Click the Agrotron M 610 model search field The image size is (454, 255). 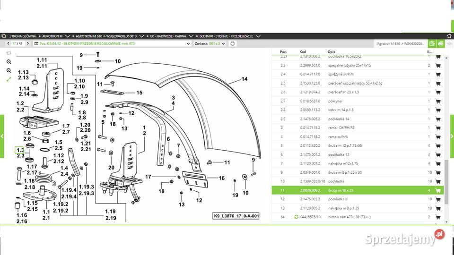pos(401,43)
